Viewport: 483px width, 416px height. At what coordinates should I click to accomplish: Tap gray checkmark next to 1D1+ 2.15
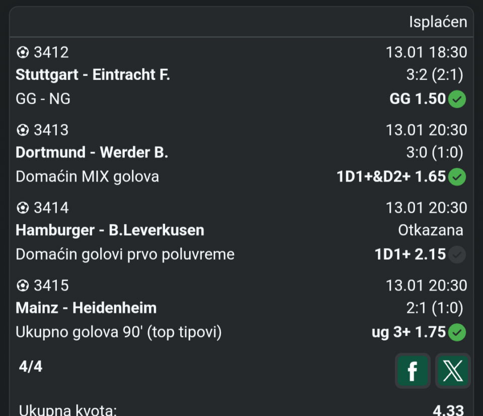[457, 255]
